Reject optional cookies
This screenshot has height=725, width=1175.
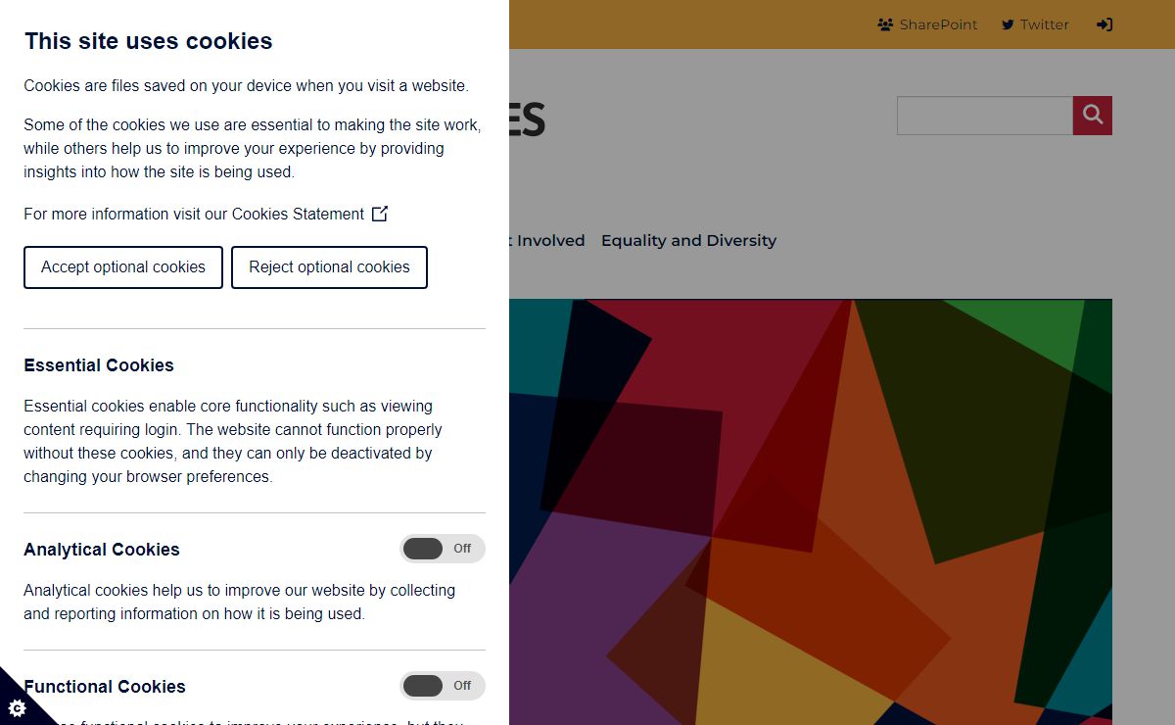coord(329,267)
